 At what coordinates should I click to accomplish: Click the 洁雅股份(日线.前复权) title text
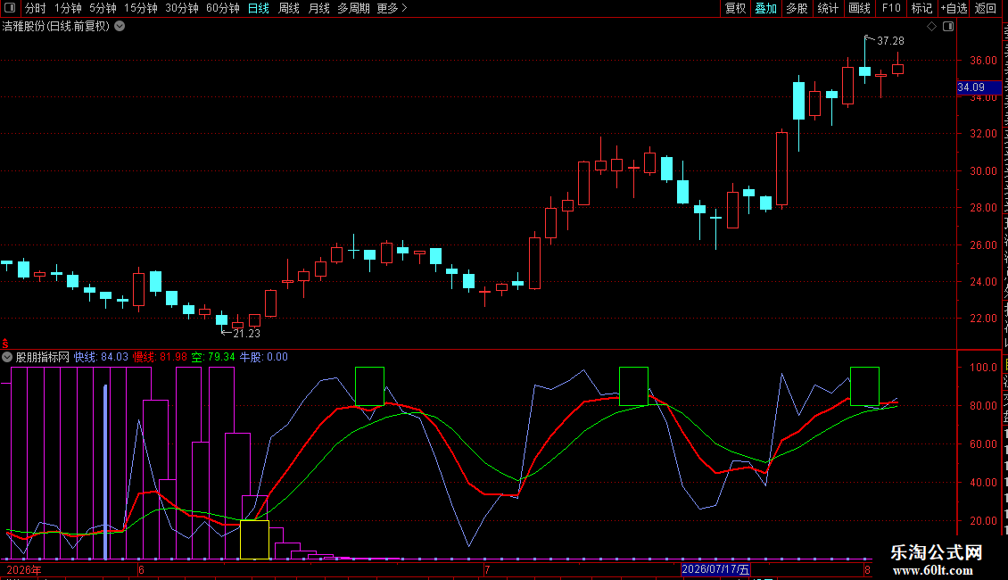click(56, 27)
